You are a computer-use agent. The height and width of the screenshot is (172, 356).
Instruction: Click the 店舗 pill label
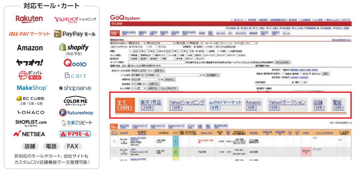tap(30, 146)
